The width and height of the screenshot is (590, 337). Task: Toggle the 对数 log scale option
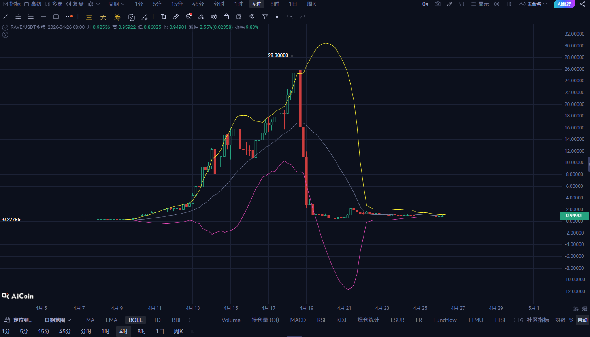[x=560, y=320]
